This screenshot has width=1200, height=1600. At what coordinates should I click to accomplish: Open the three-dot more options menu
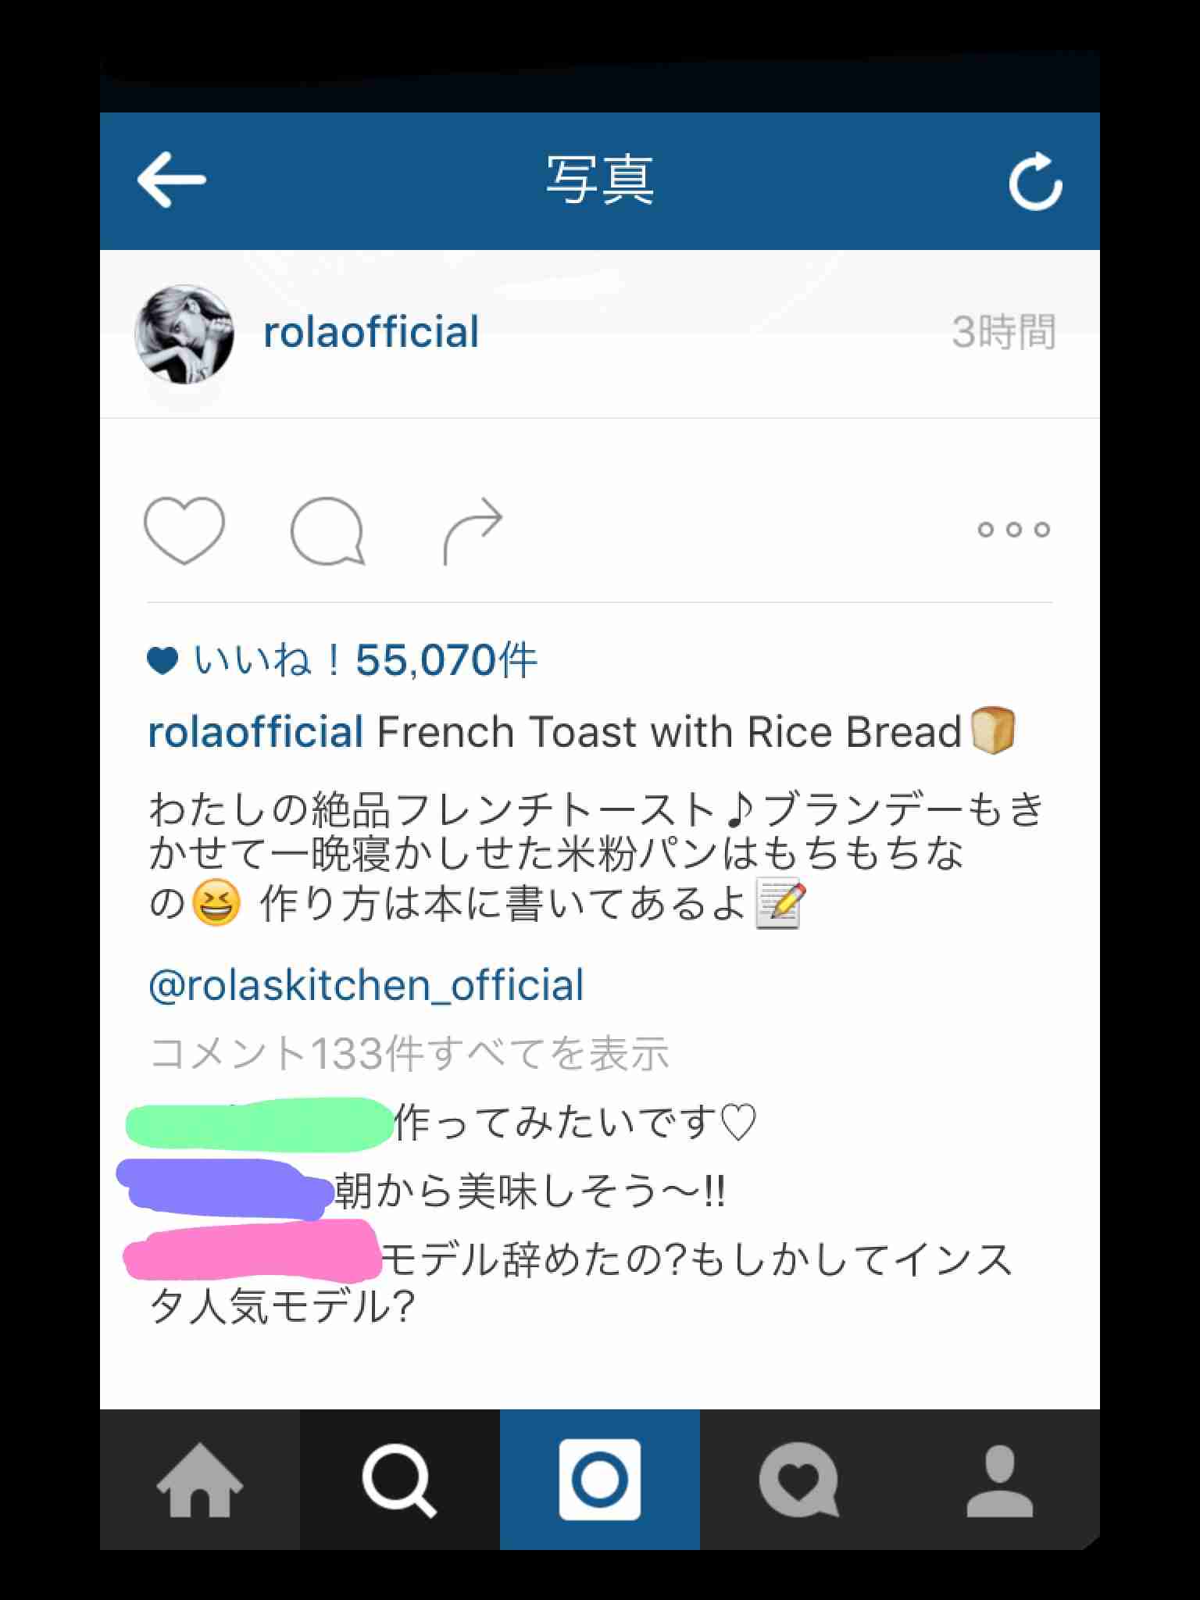click(x=1013, y=530)
